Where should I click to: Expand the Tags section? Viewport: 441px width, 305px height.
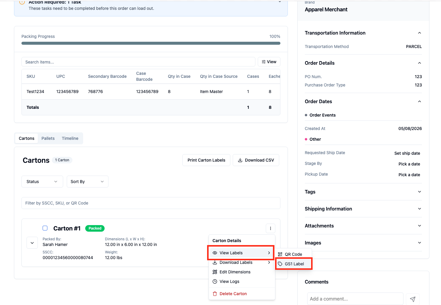click(x=420, y=192)
